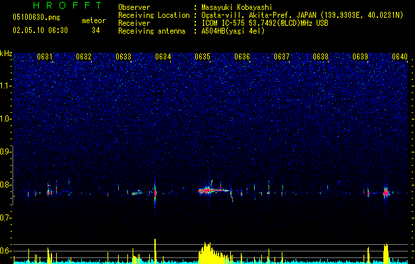Click the 0639 time marker
The width and height of the screenshot is (415, 264).
(360, 56)
